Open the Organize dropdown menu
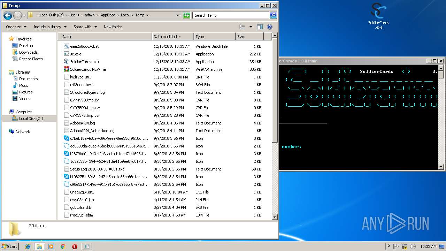Screen dimensions: 446x251 [16, 27]
